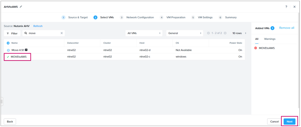
Task: Go to the next page arrow
Action: pos(225,33)
